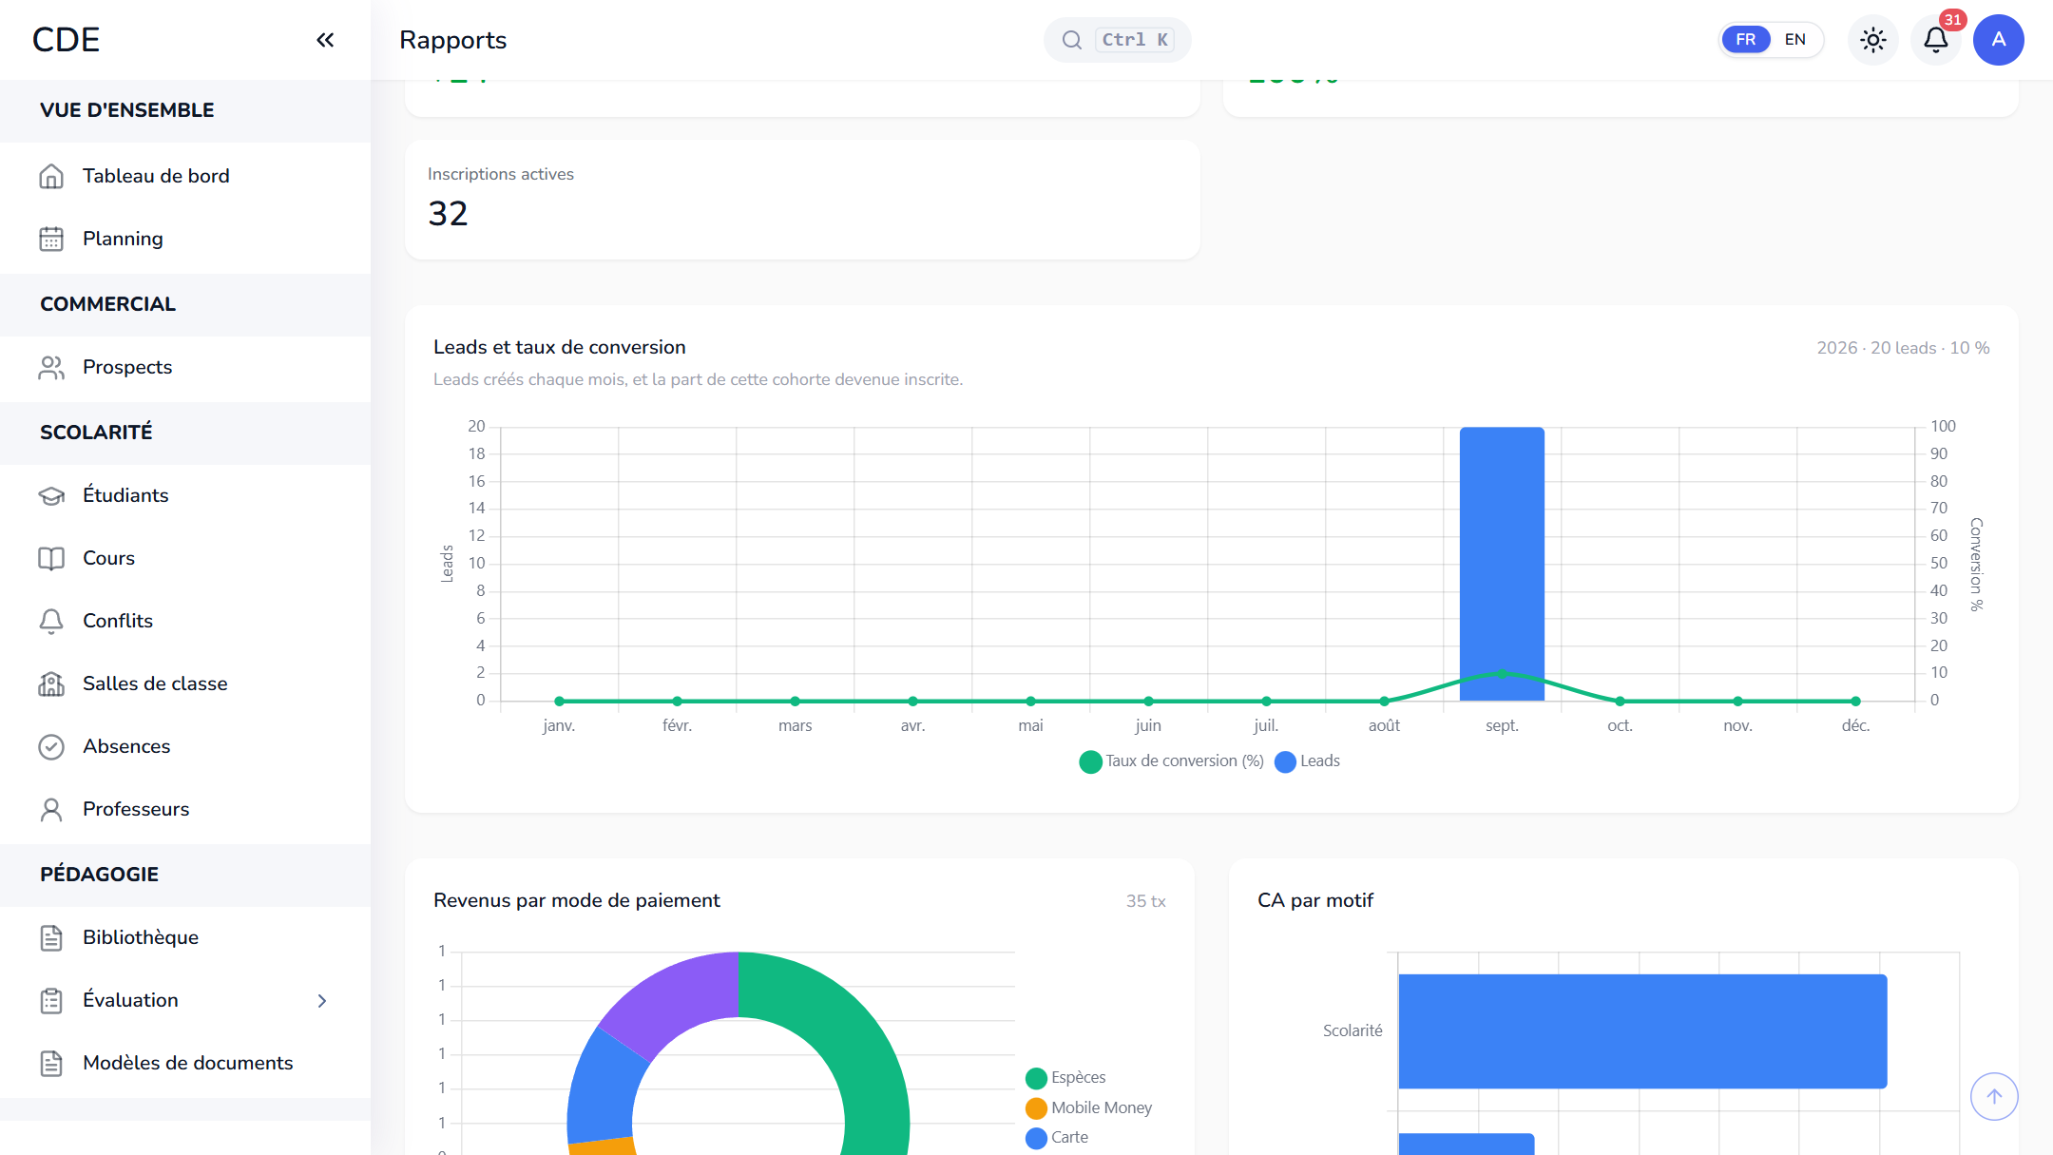
Task: Click the person icon beside Professeurs
Action: [51, 809]
